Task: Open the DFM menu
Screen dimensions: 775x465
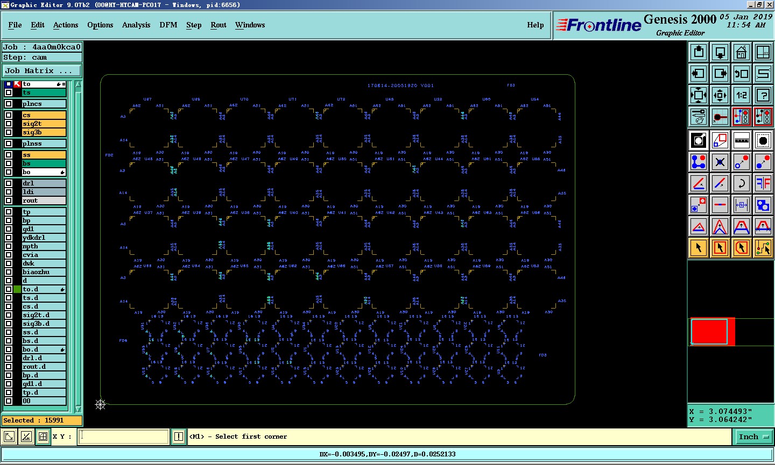Action: click(168, 25)
